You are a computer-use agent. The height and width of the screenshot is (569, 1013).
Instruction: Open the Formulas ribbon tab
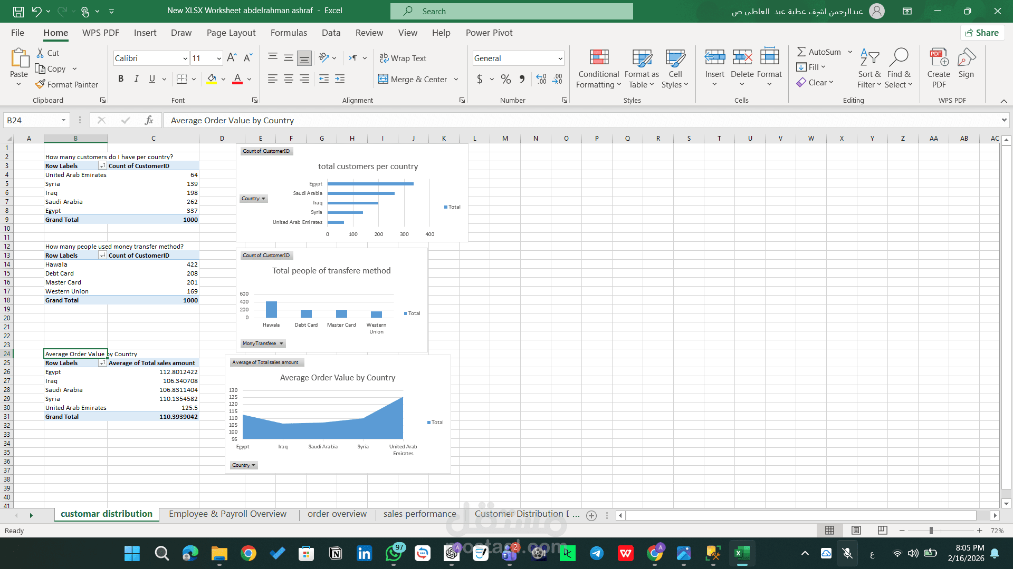pos(288,33)
